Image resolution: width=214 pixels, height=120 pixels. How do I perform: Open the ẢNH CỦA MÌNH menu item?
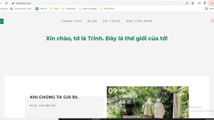point(139,21)
